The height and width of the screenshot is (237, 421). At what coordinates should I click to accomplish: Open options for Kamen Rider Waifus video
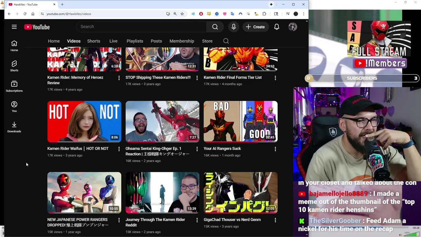point(119,149)
